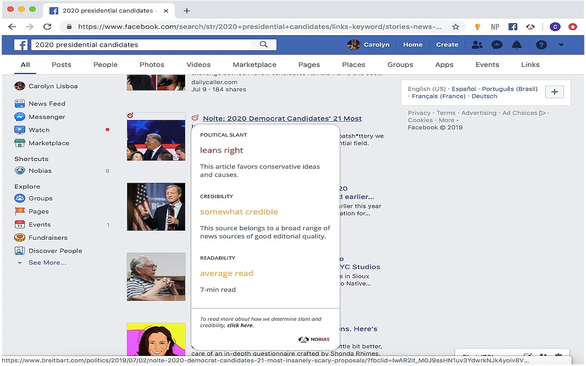Click the Nobias extension icon in the browser toolbar

click(531, 27)
